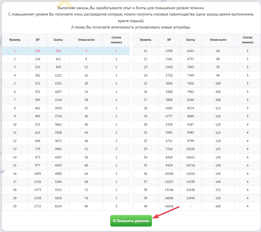Select the bolts value 6124 cell
261x232 pixels.
pyautogui.click(x=58, y=206)
